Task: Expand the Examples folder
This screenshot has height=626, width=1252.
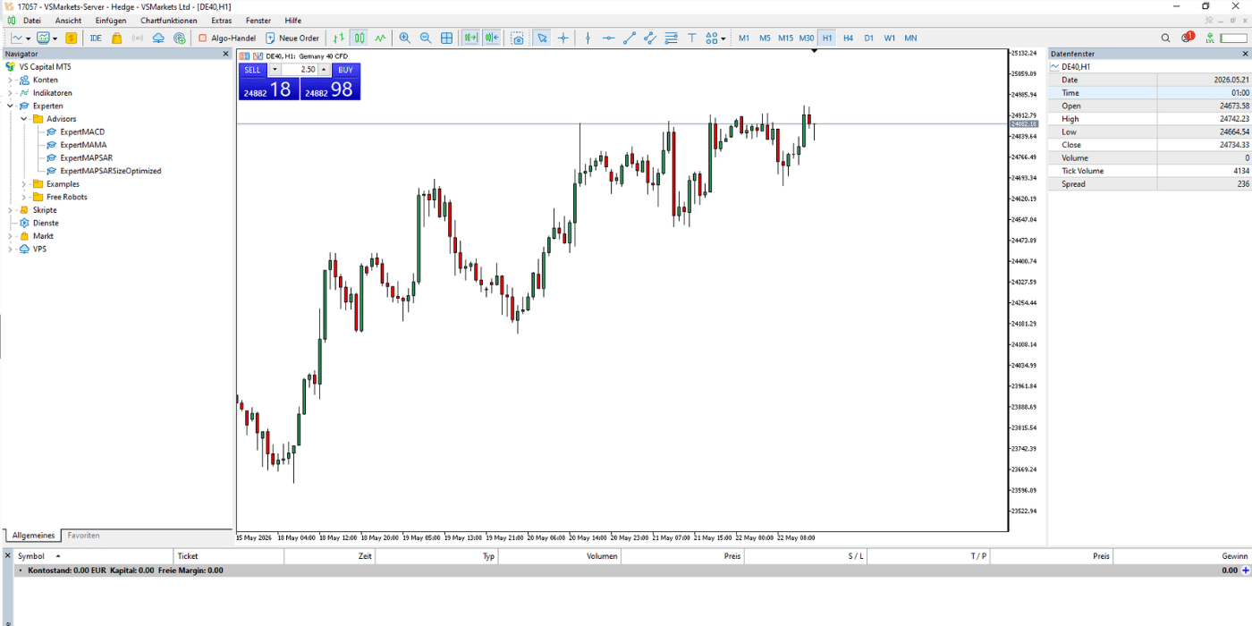Action: point(24,184)
